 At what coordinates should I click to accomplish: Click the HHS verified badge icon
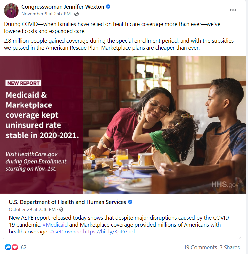tap(130, 202)
